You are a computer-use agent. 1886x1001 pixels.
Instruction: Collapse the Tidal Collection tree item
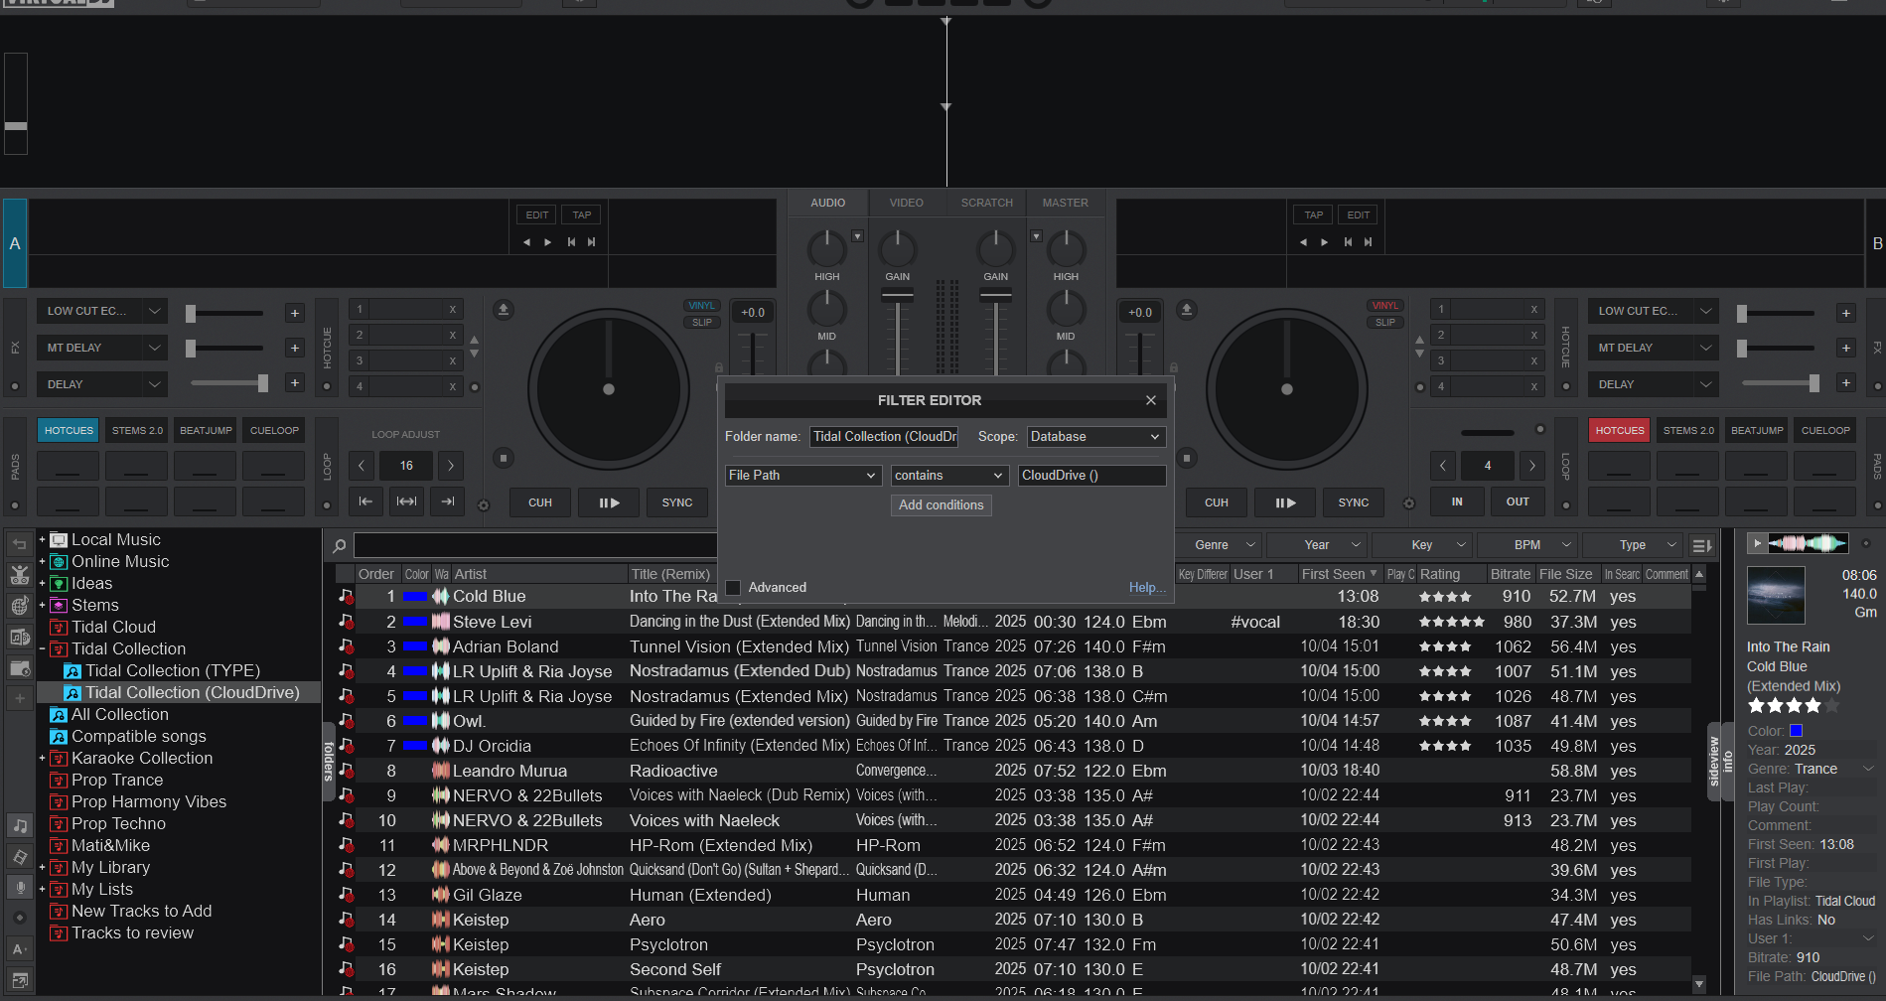(43, 648)
